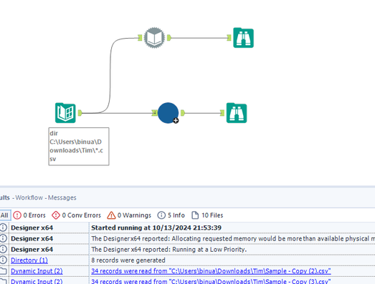Click the Directory tool output anchor
This screenshot has height=284, width=375.
(80, 113)
